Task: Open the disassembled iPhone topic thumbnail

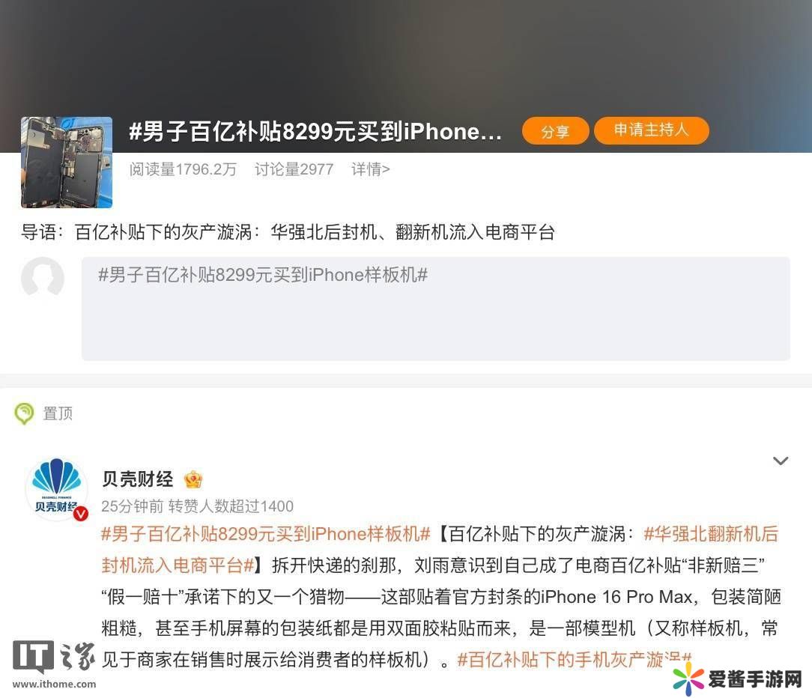Action: pos(67,162)
